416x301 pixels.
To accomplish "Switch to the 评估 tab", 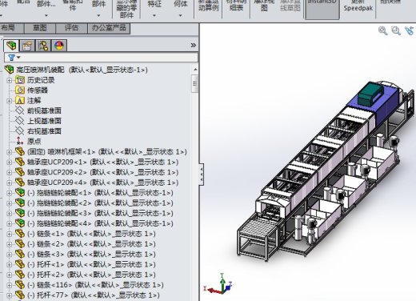I will pyautogui.click(x=71, y=28).
